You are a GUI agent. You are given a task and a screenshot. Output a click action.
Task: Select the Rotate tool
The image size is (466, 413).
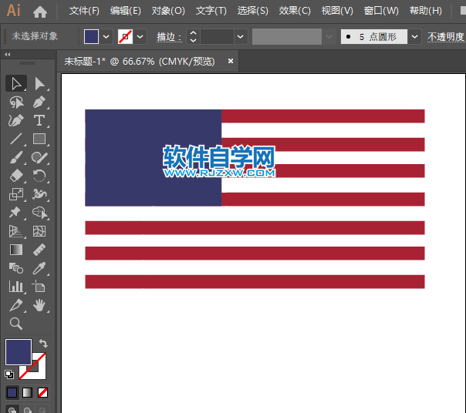coord(39,176)
